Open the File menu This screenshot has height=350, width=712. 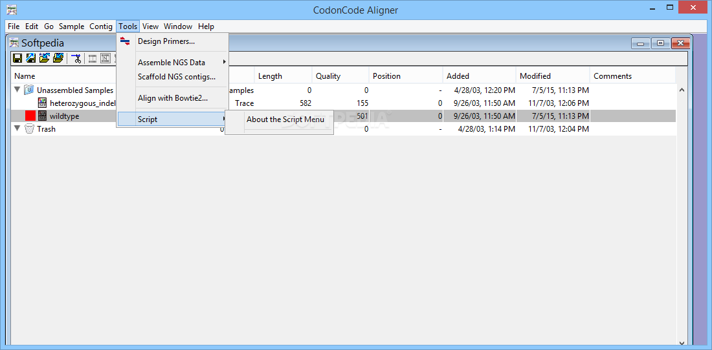(14, 26)
